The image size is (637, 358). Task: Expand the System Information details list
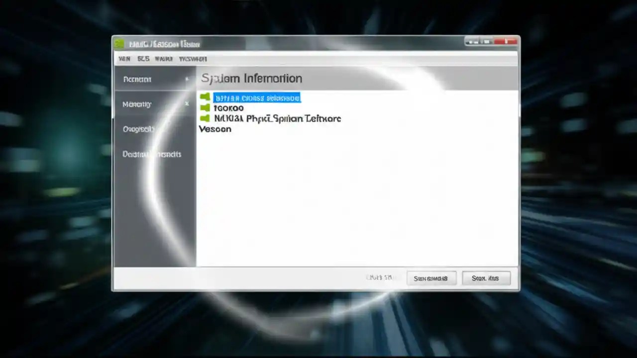(251, 78)
